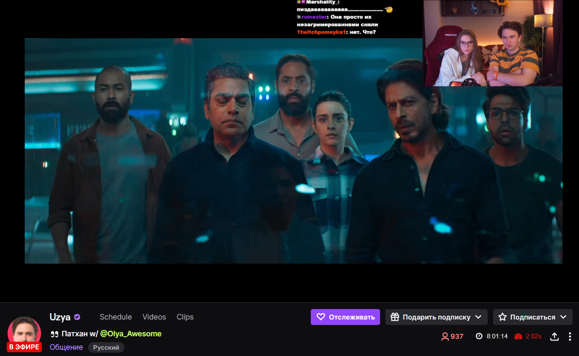Click the viewers person icon
The image size is (579, 356).
445,336
